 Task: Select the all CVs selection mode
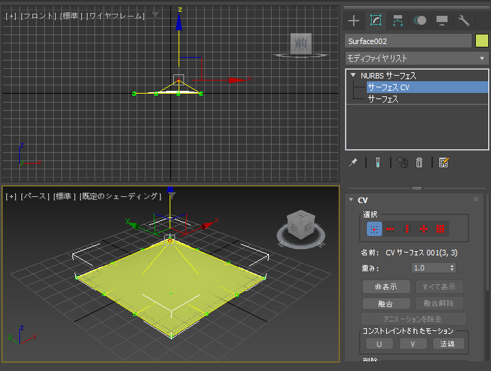click(x=440, y=229)
